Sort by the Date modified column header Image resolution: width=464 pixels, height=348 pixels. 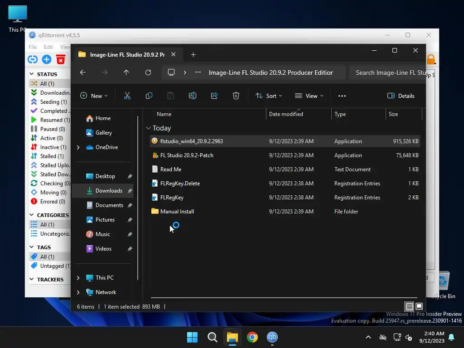point(286,114)
